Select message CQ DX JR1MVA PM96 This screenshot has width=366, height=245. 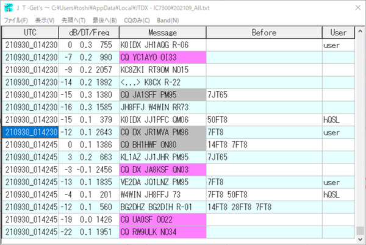click(163, 132)
